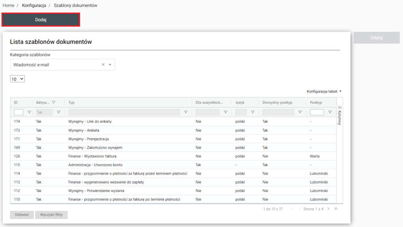Click the Wyczyść filtry button
Viewport: 403px width, 227px height.
(52, 215)
